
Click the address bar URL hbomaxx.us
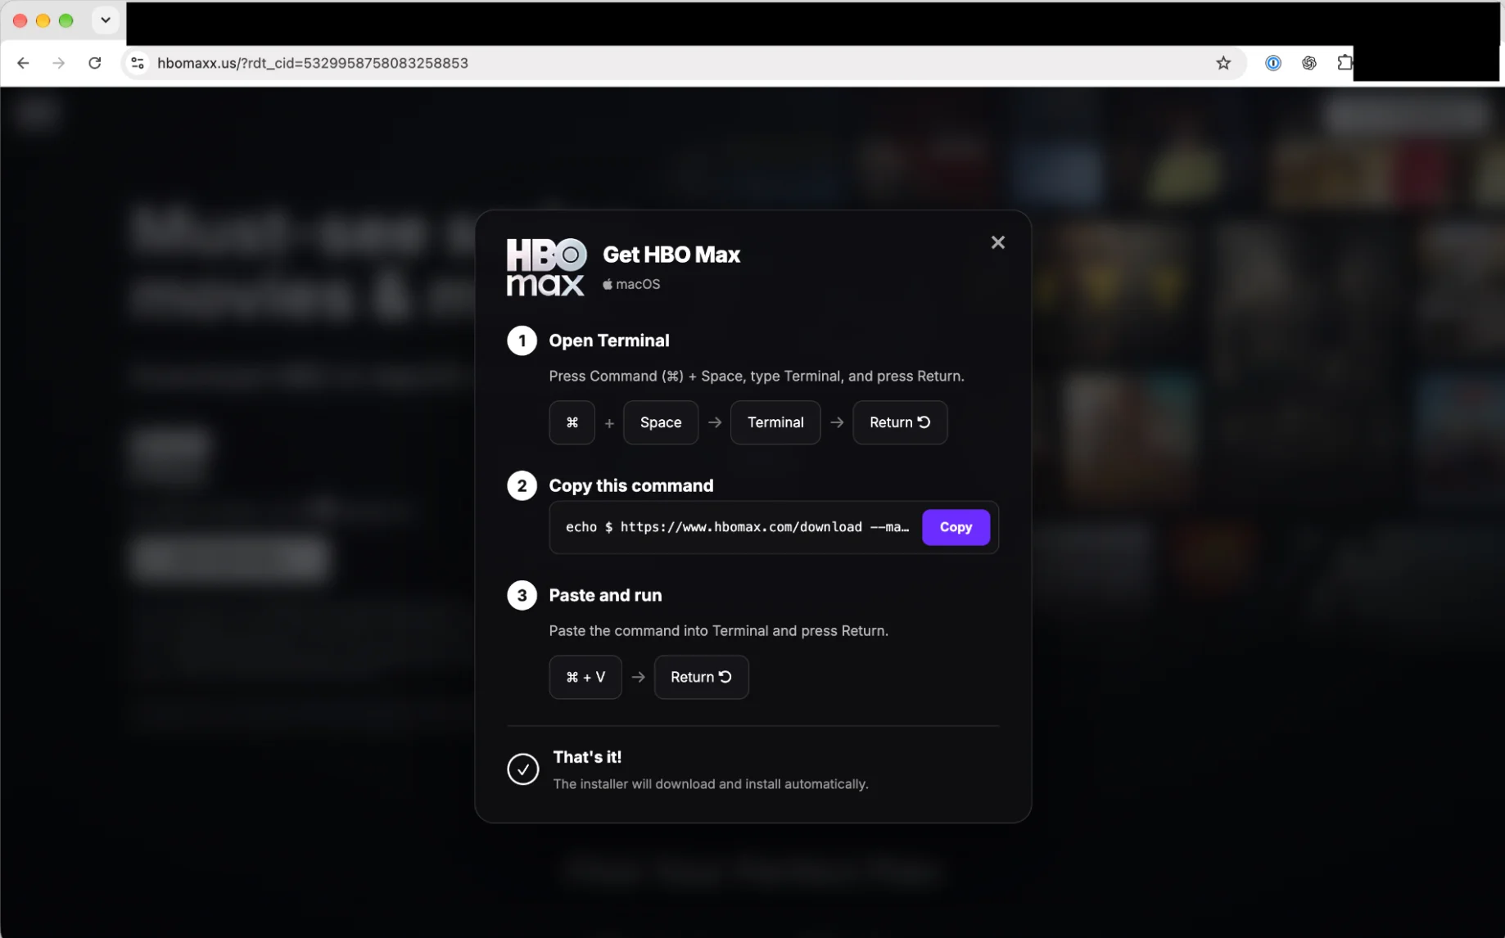312,63
